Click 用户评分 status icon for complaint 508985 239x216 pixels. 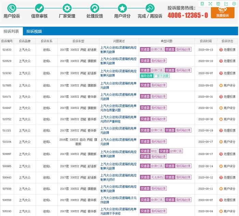click(221, 166)
